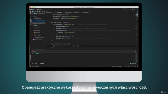Close the package.json editor tab
The height and width of the screenshot is (94, 168).
[x=63, y=12]
